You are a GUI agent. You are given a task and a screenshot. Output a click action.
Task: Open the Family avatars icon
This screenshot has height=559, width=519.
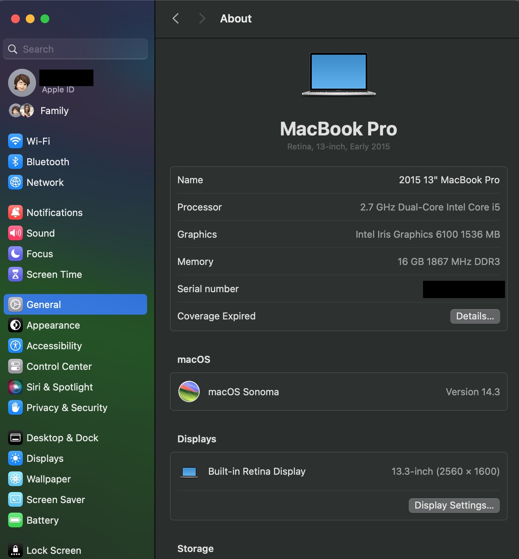tap(21, 110)
